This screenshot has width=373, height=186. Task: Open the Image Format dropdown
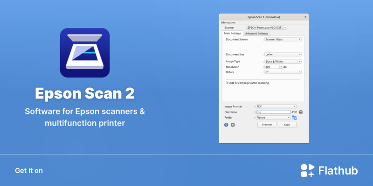coord(276,106)
